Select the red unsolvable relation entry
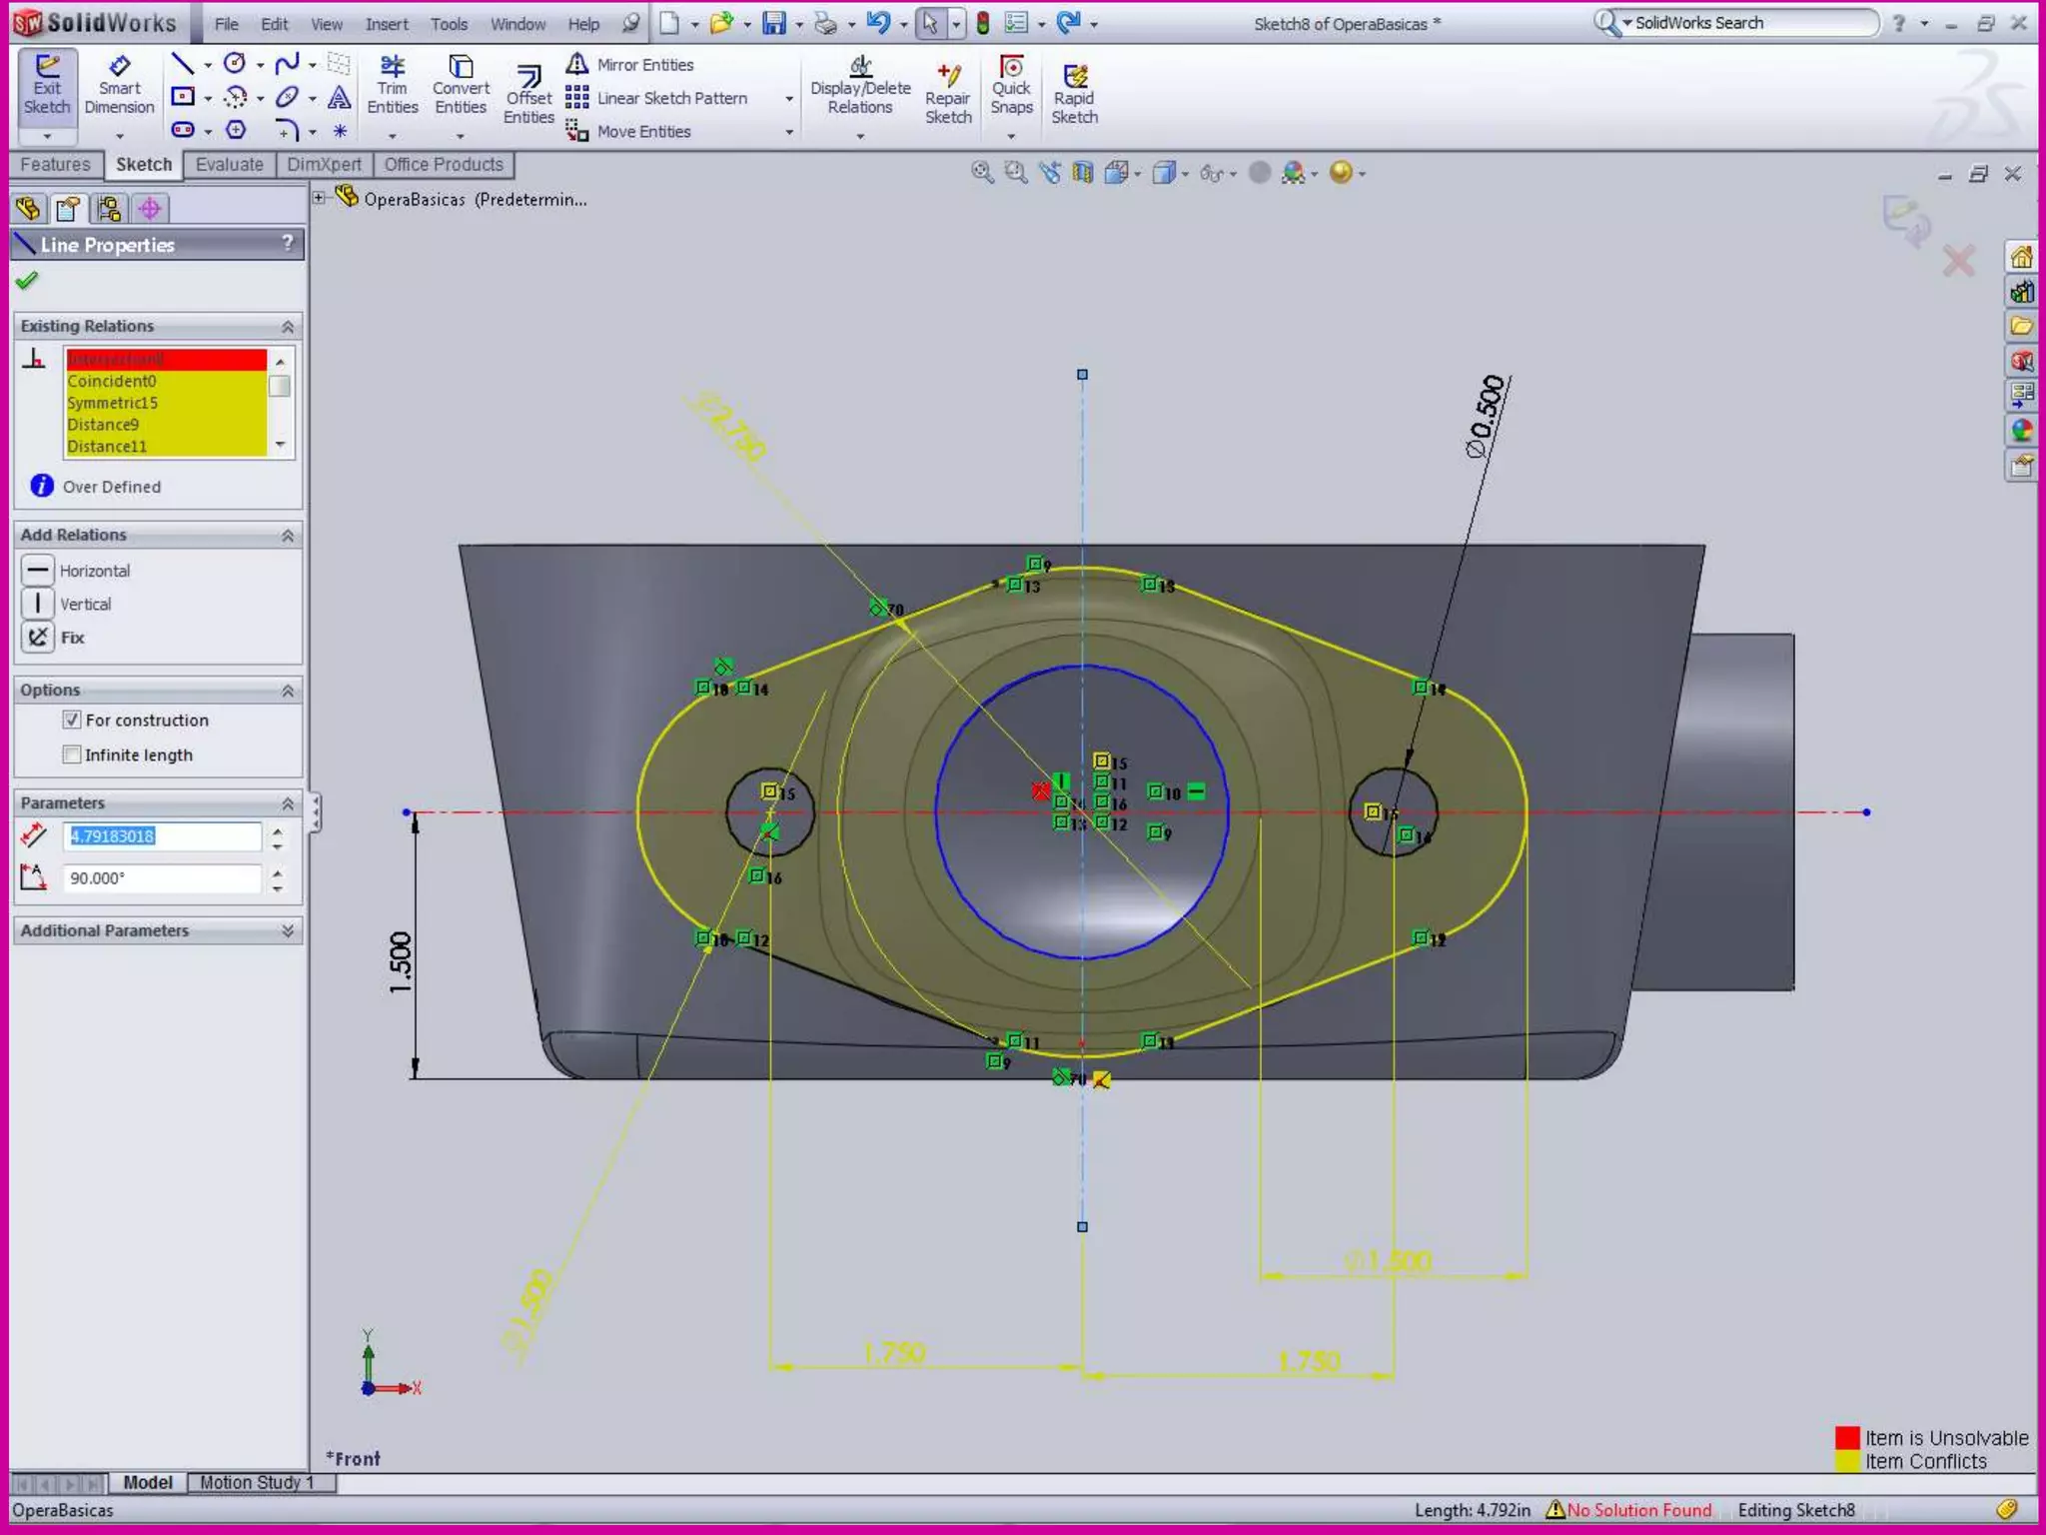The height and width of the screenshot is (1535, 2046). (x=165, y=359)
